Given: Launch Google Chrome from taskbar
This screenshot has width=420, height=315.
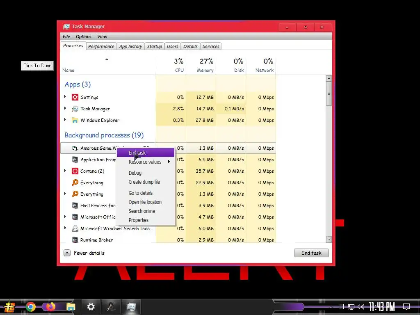Looking at the screenshot, I should tap(30, 307).
